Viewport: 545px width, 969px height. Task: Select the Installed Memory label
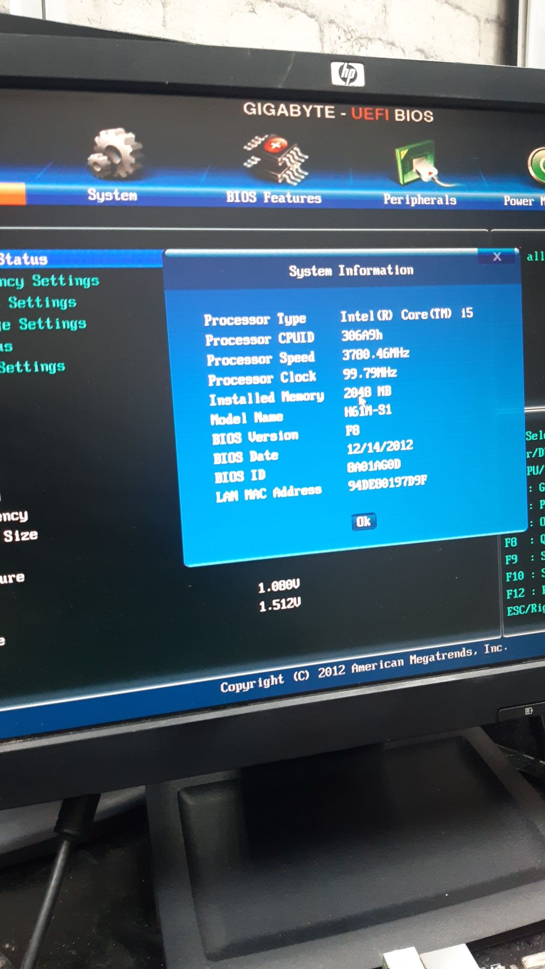click(266, 398)
